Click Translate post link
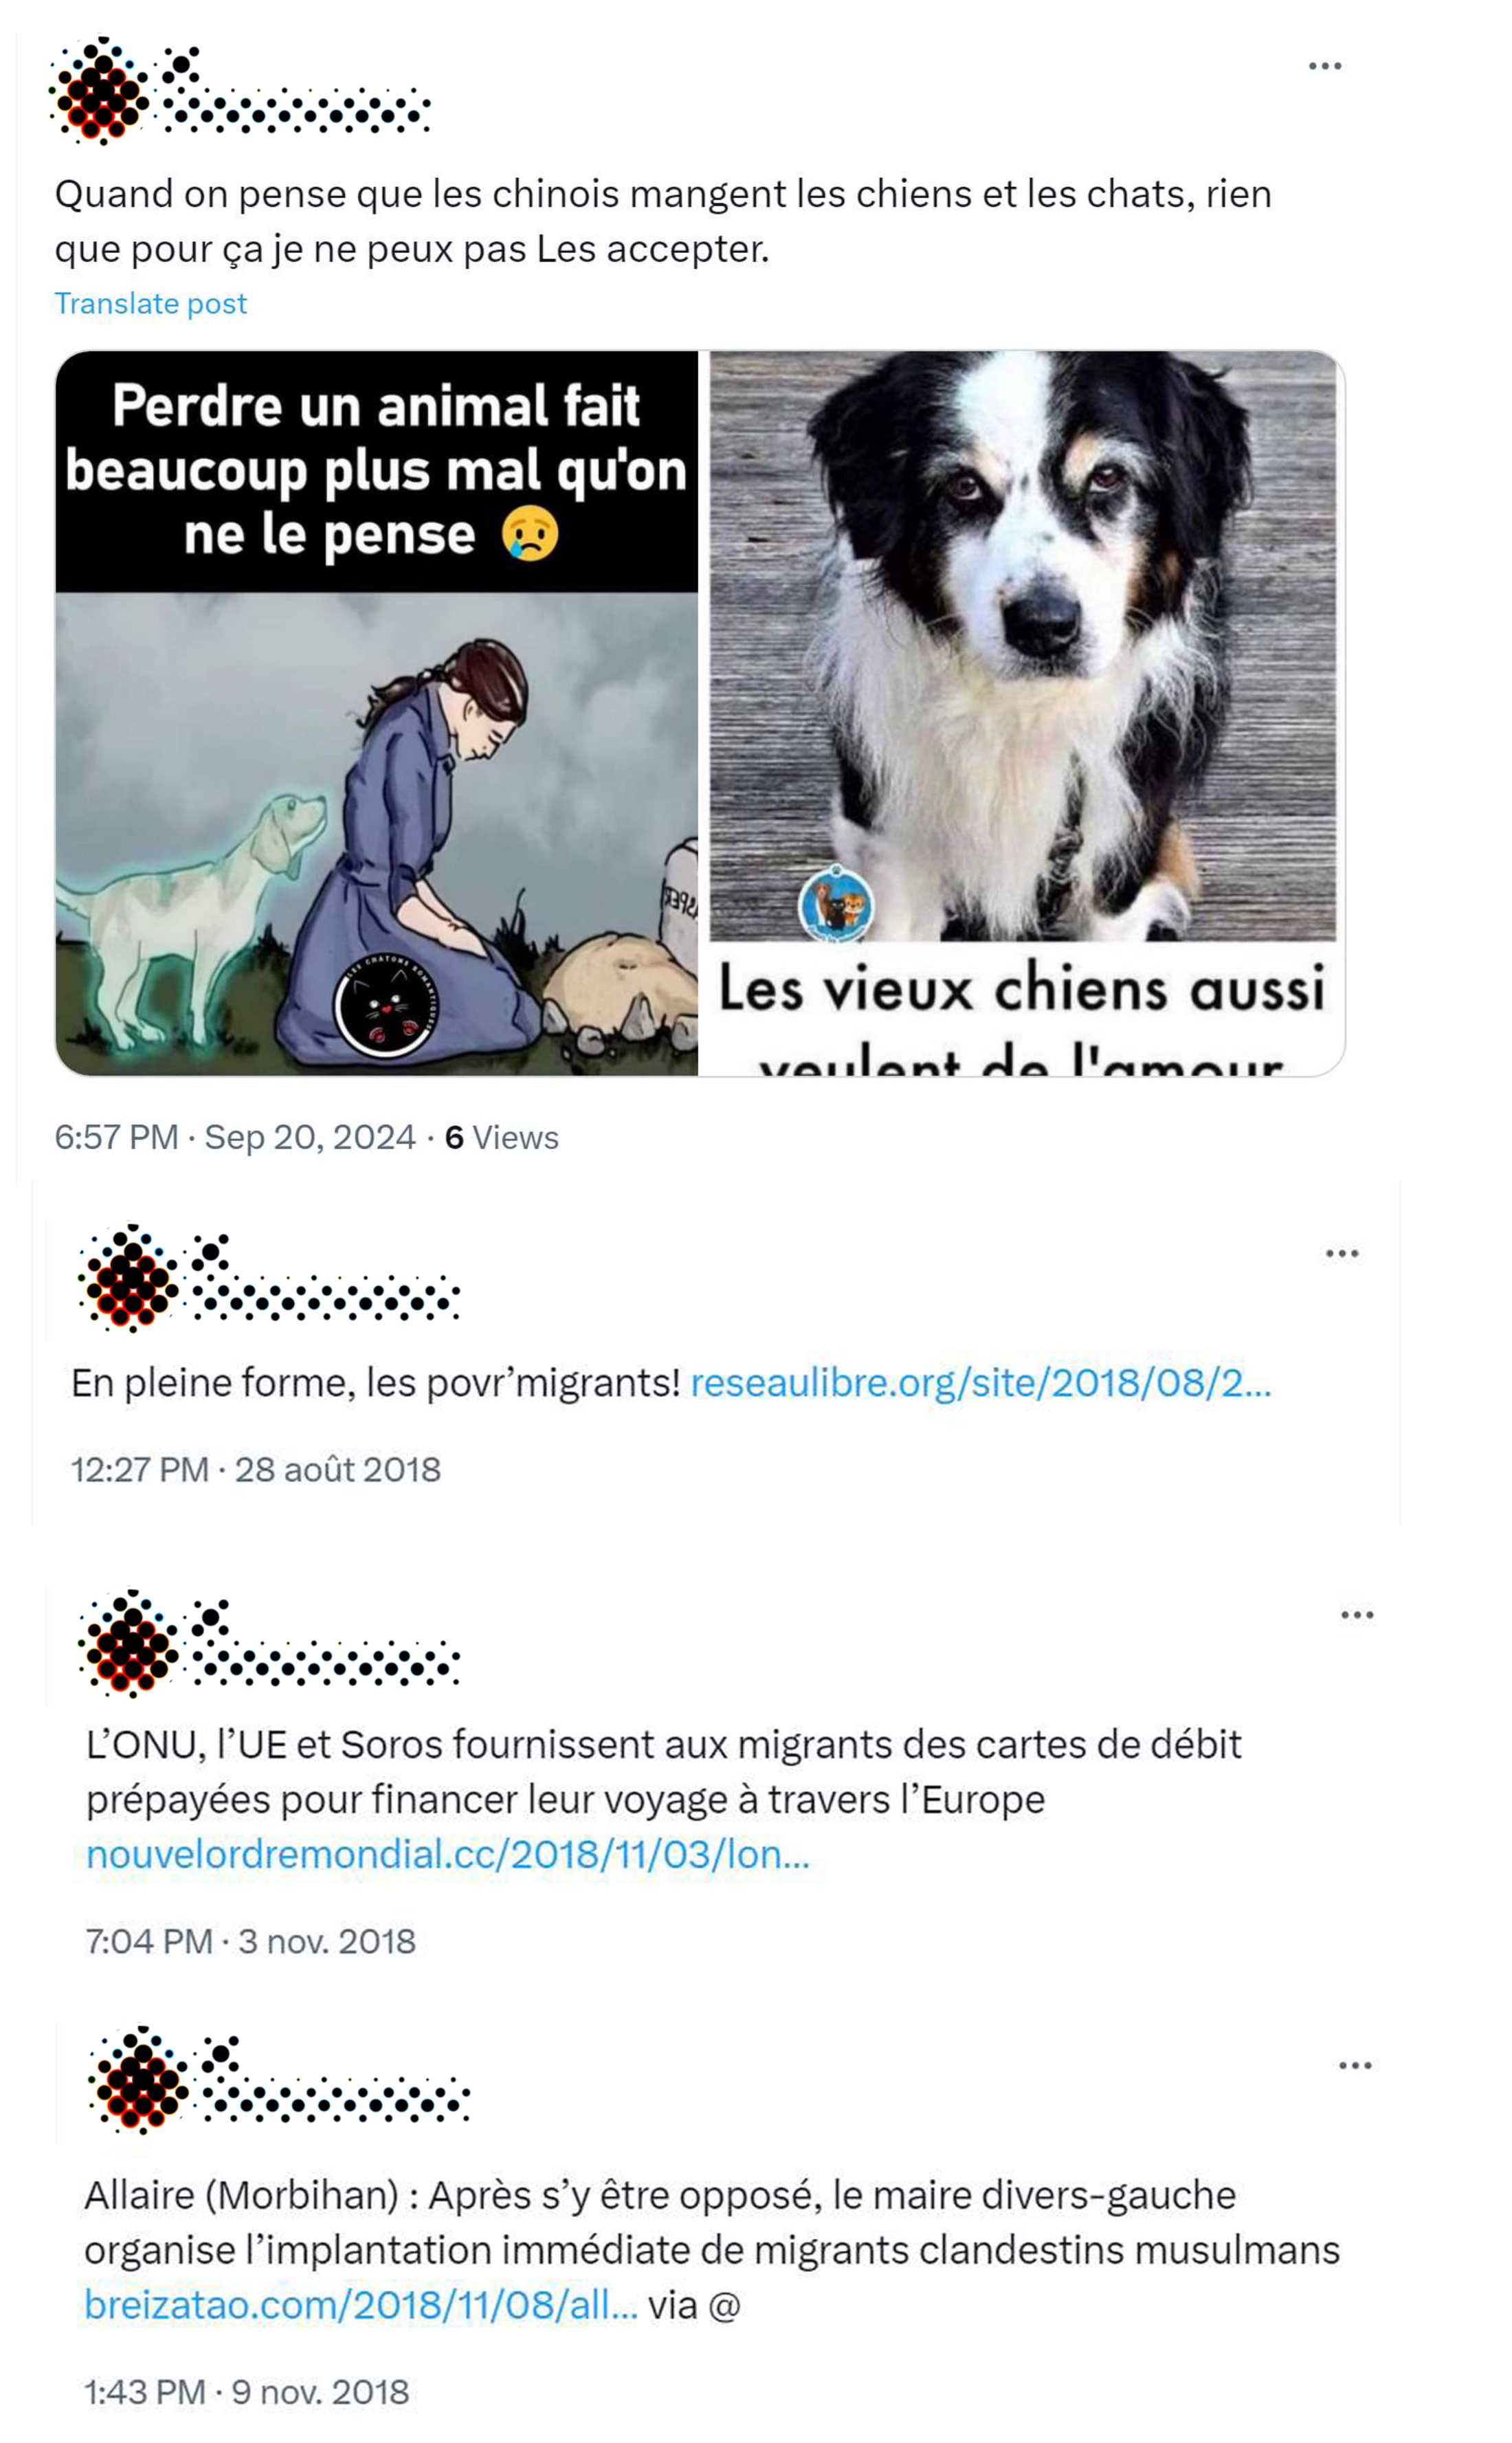The height and width of the screenshot is (2443, 1512). 150,303
